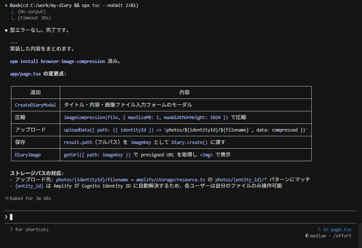Select the CreateDiaryModal table cell
The width and height of the screenshot is (362, 248).
(x=36, y=105)
